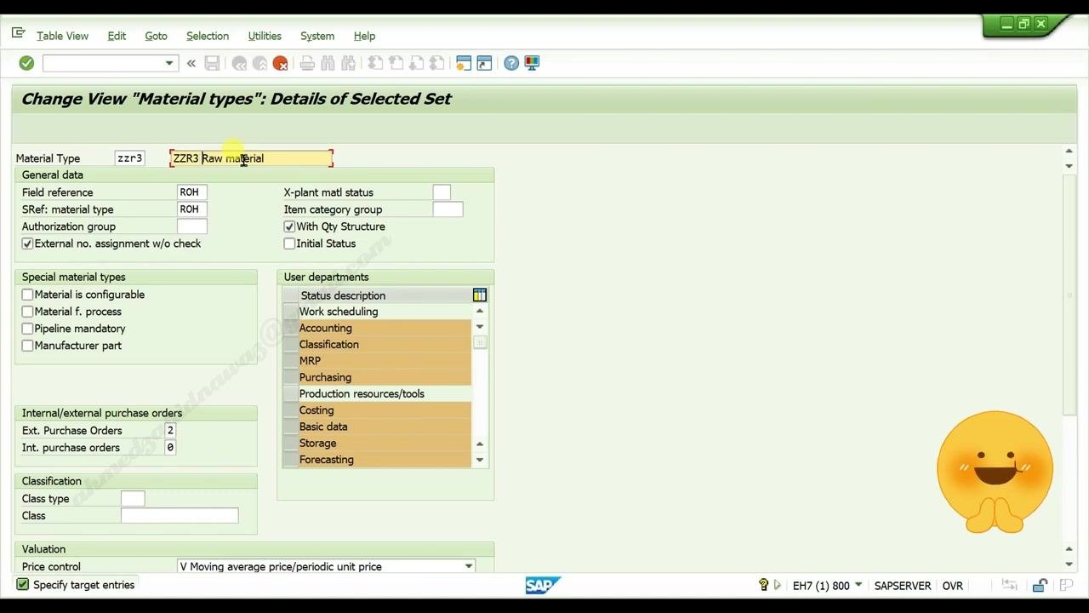Click the material type description field
1089x613 pixels.
(x=252, y=158)
